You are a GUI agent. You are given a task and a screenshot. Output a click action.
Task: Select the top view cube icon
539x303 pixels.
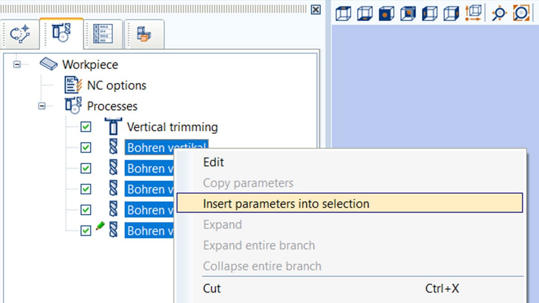point(344,13)
